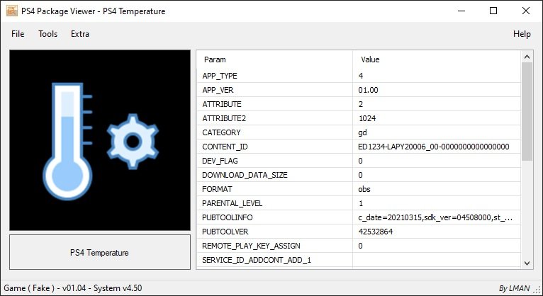The image size is (543, 296).
Task: Select the DEV_FLAG row
Action: [x=359, y=161]
